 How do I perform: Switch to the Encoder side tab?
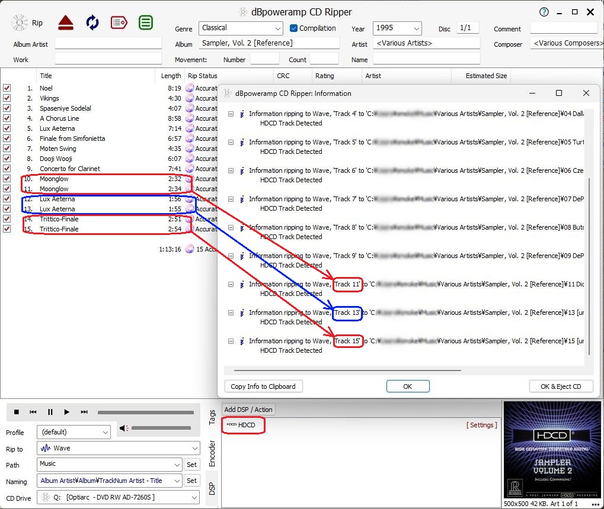pos(212,453)
